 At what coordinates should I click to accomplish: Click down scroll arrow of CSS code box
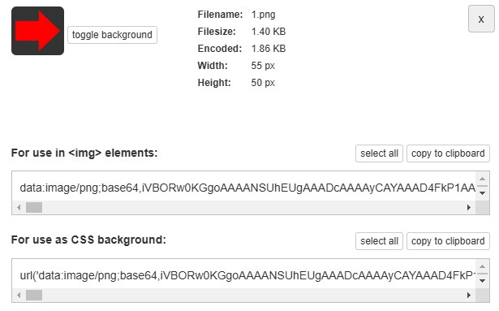point(483,281)
